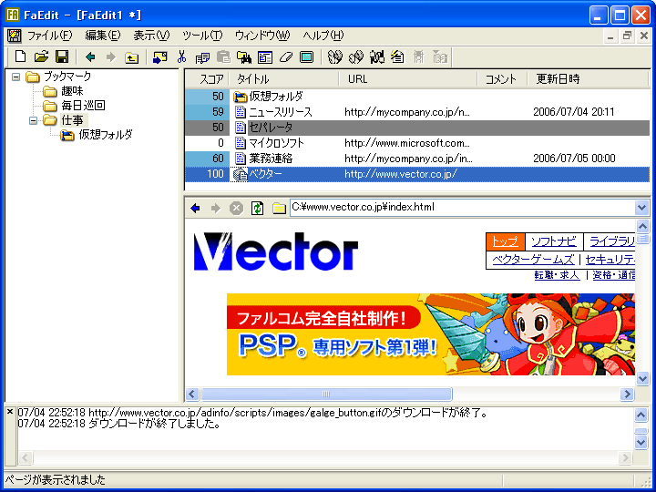Sort by the コメント column header
The height and width of the screenshot is (492, 656).
(x=502, y=79)
